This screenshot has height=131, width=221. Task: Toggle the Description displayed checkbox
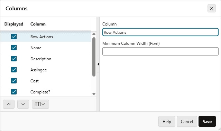(x=14, y=59)
